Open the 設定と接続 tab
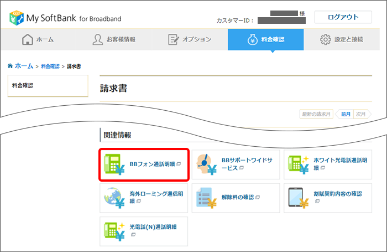The image size is (387, 252). point(342,39)
